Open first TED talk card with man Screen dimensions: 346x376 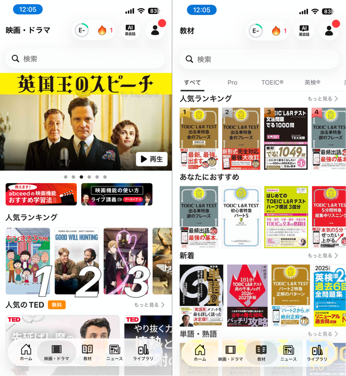(62, 345)
